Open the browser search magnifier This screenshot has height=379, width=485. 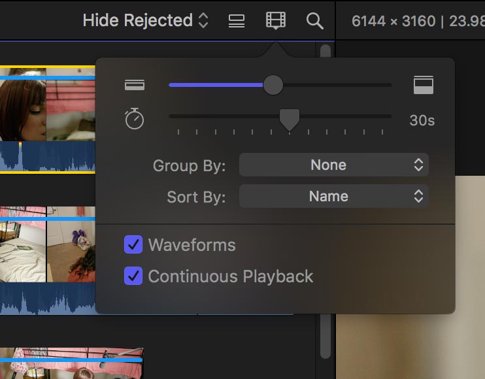pos(315,21)
